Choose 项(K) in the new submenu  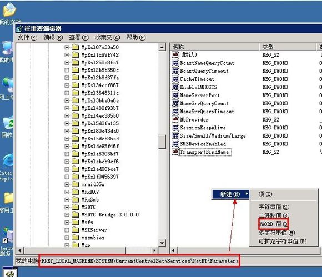point(284,194)
